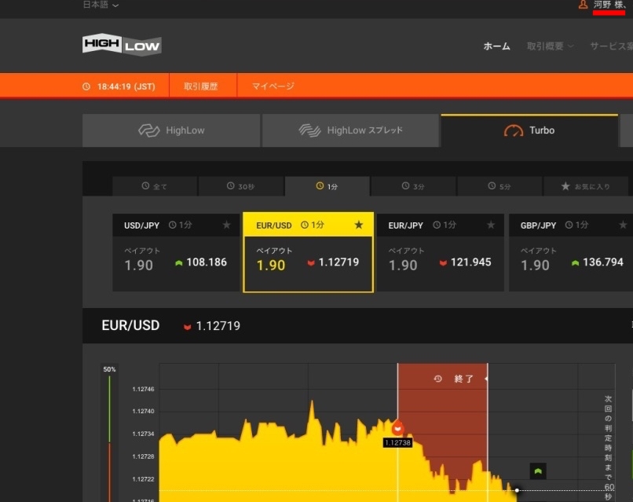The height and width of the screenshot is (502, 633).
Task: Select the Turbo tab
Action: tap(529, 130)
